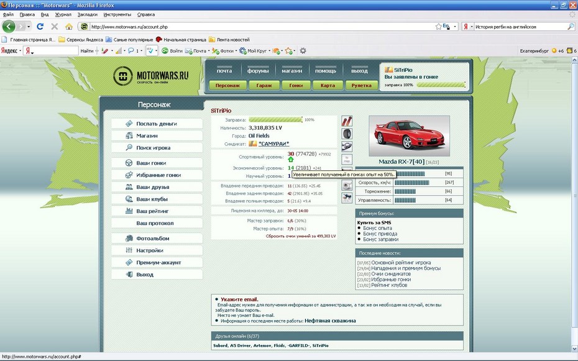Click the Yandex bar favorites star icon
Image resolution: width=578 pixels, height=361 pixels.
tap(288, 51)
